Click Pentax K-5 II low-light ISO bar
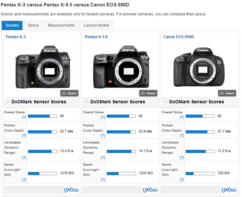The image size is (242, 197). (x=121, y=174)
